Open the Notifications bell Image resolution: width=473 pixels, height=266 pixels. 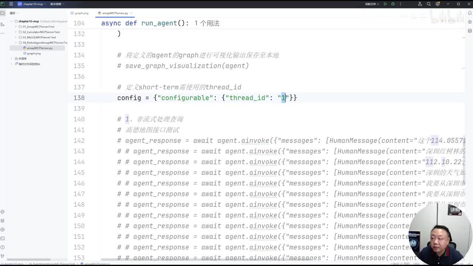tap(470, 13)
